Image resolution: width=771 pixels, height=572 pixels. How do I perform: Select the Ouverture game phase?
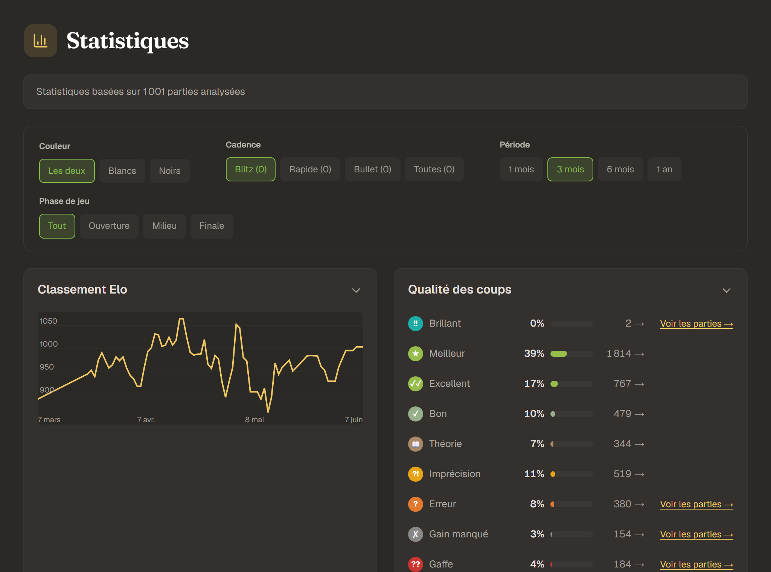click(x=109, y=226)
